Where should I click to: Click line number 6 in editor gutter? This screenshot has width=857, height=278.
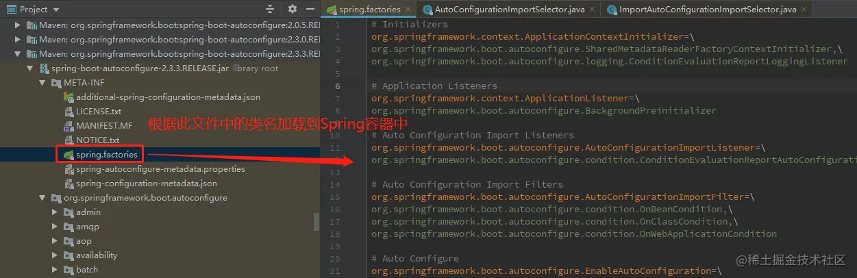338,86
